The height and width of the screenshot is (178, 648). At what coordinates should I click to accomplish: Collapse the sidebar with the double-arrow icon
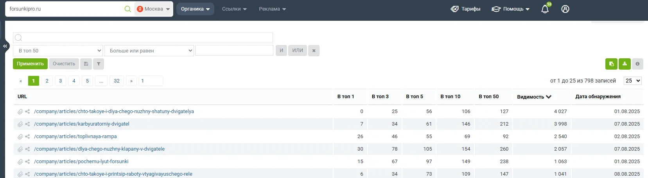click(5, 46)
